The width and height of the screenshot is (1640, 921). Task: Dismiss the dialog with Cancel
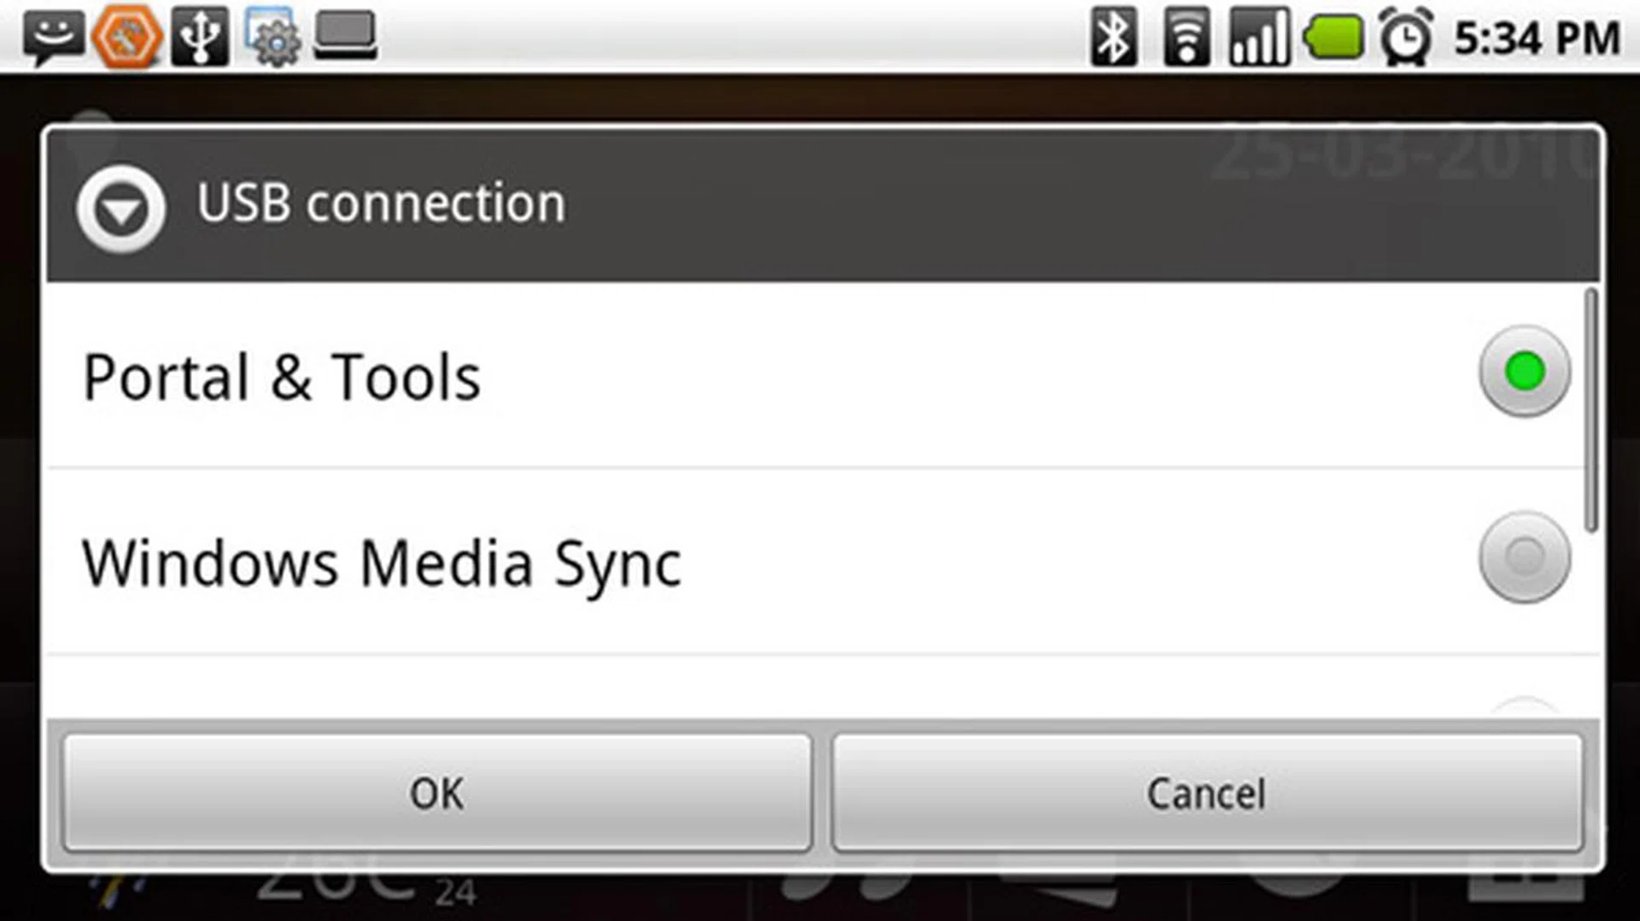(x=1204, y=793)
